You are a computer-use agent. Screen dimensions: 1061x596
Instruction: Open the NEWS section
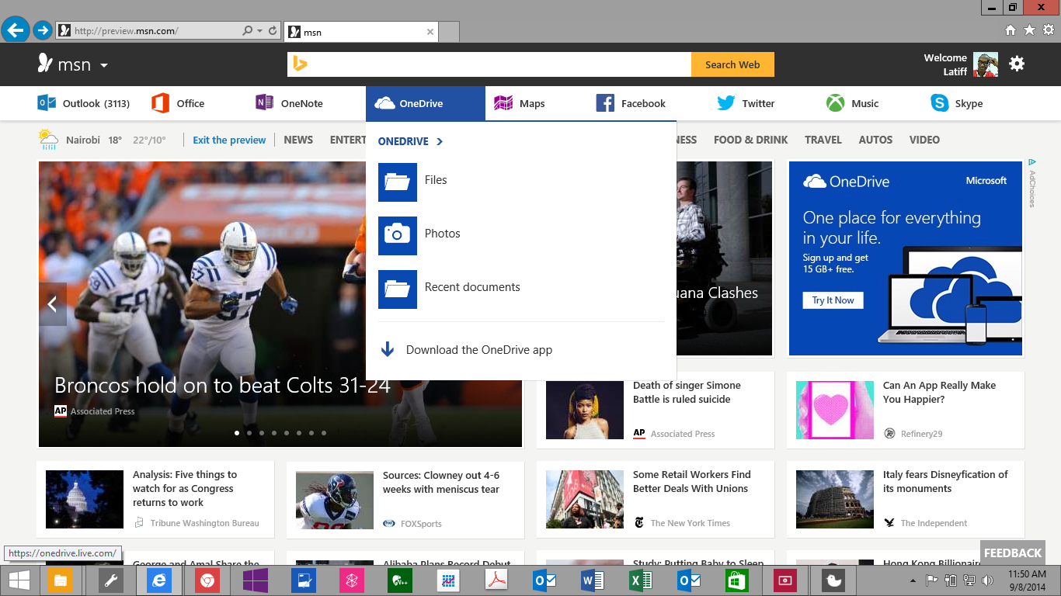pos(298,140)
